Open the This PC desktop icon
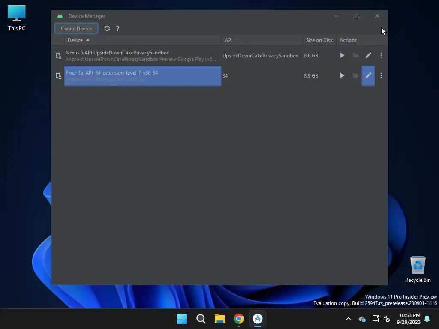Image resolution: width=439 pixels, height=329 pixels. click(17, 18)
